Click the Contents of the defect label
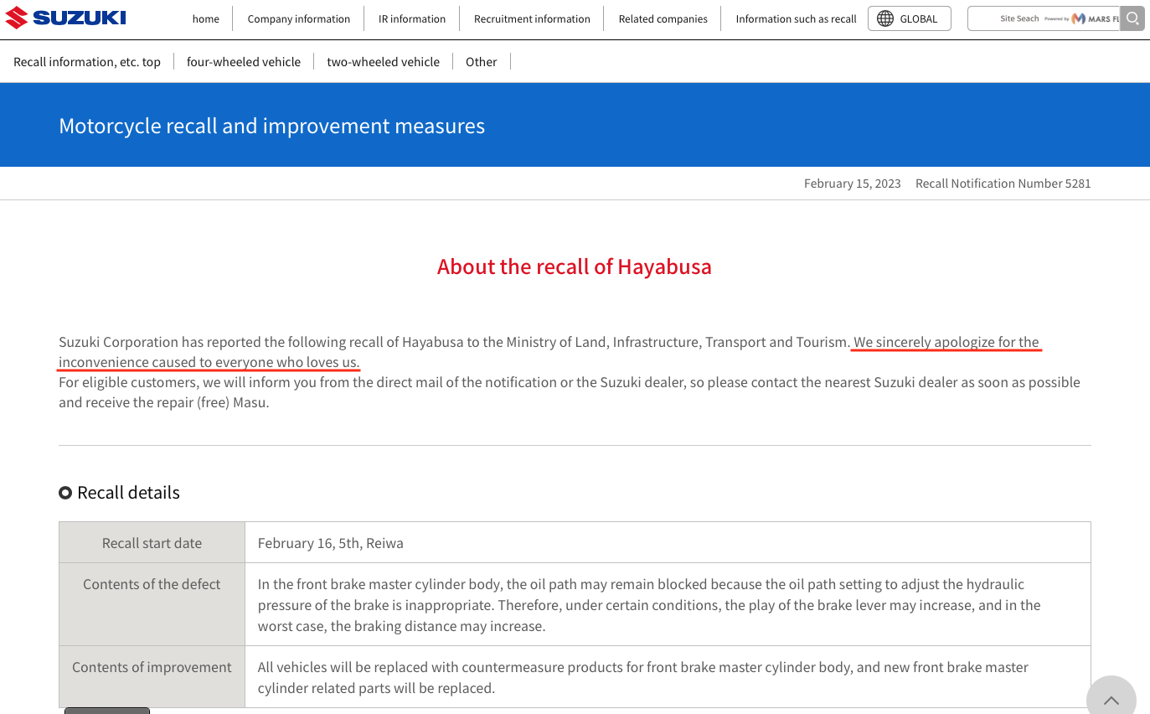Image resolution: width=1150 pixels, height=714 pixels. [x=152, y=584]
